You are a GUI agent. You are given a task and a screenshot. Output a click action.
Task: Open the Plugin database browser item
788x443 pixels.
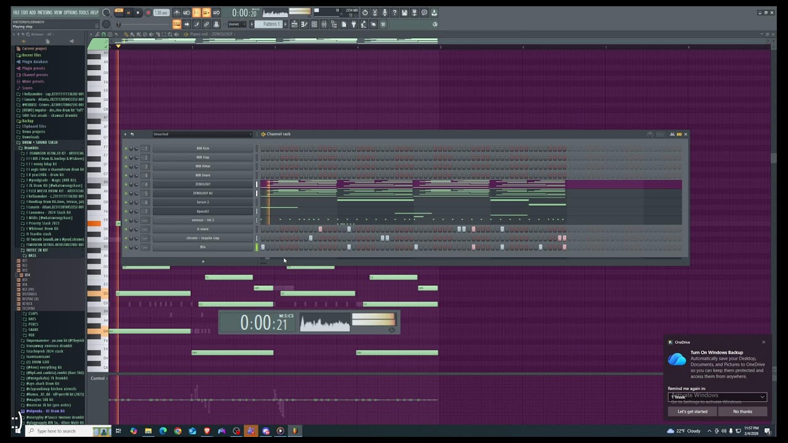click(34, 62)
